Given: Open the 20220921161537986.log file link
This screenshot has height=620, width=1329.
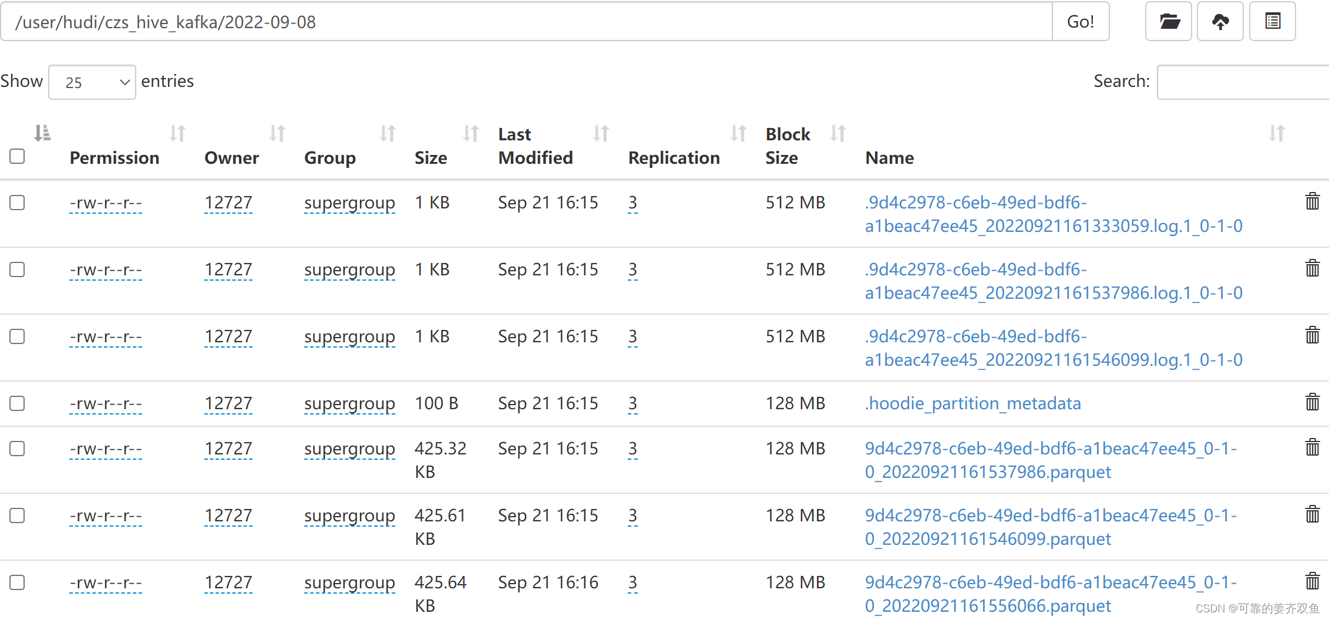Looking at the screenshot, I should [1054, 281].
